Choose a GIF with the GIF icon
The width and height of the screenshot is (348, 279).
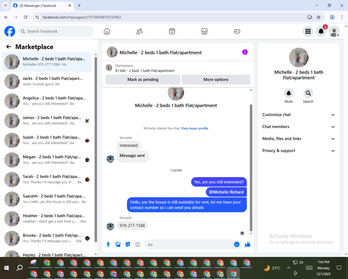(x=138, y=244)
